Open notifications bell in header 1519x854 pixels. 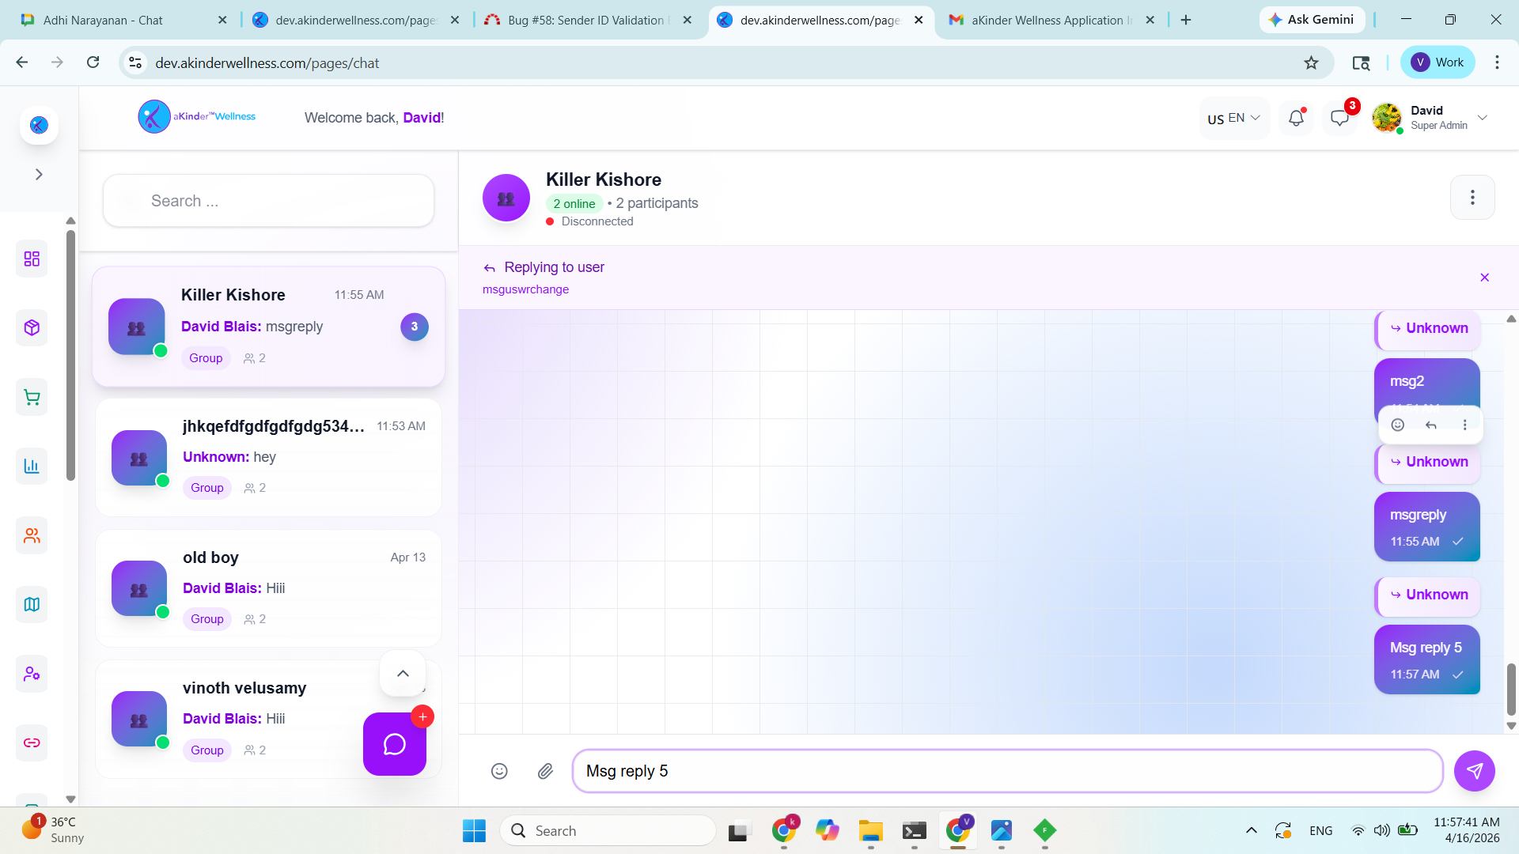(x=1296, y=119)
